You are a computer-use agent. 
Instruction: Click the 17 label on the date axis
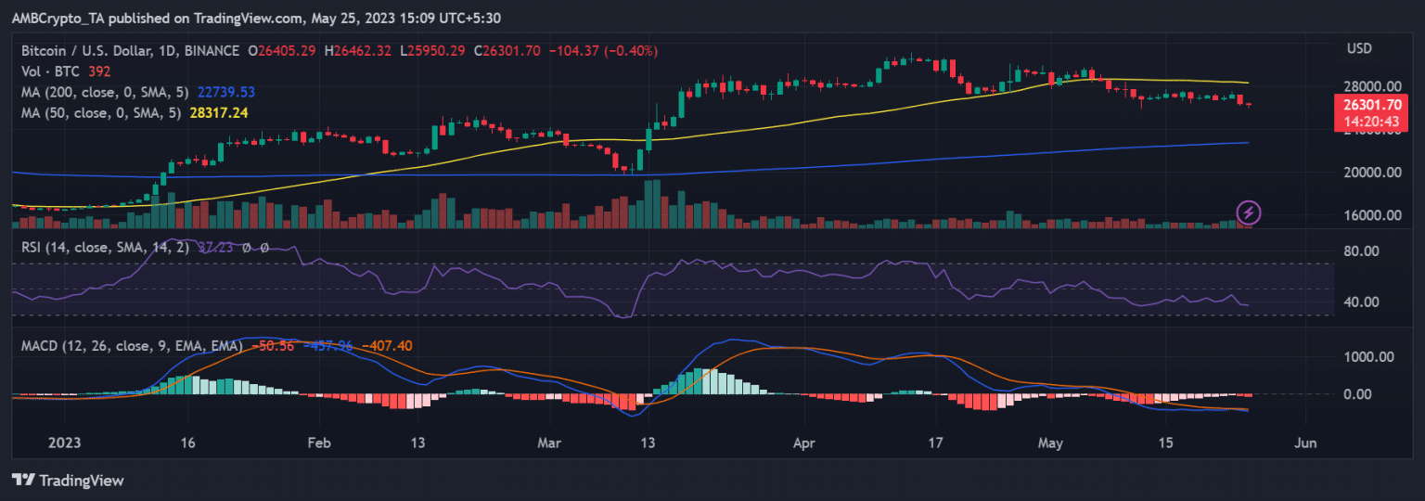coord(934,443)
